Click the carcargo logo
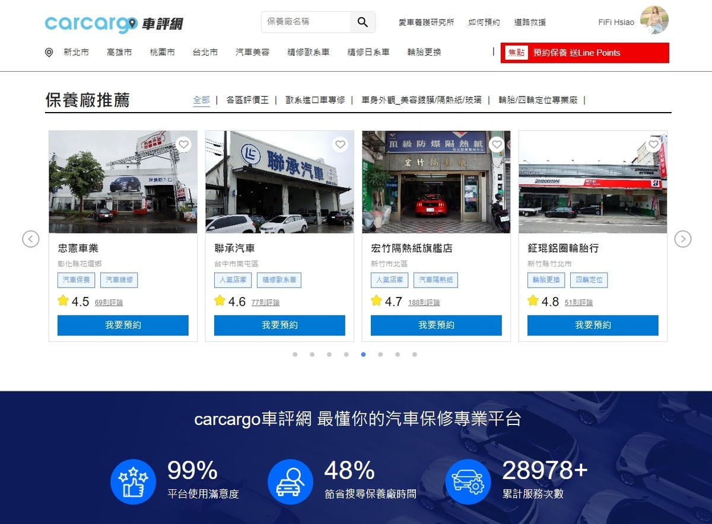Image resolution: width=712 pixels, height=524 pixels. [114, 23]
